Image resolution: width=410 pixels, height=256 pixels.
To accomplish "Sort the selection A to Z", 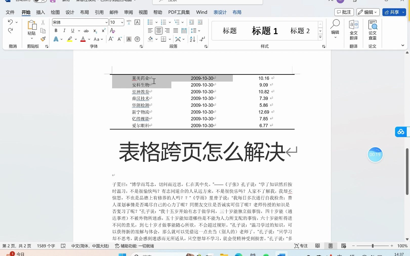I will coord(193,39).
